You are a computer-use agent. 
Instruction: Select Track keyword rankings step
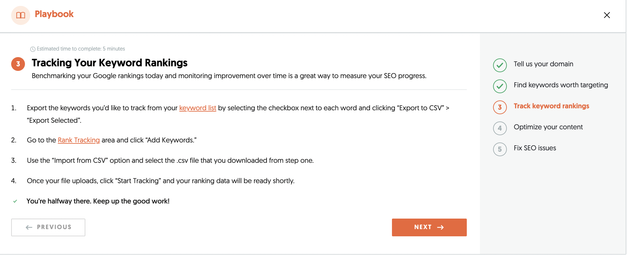click(551, 106)
